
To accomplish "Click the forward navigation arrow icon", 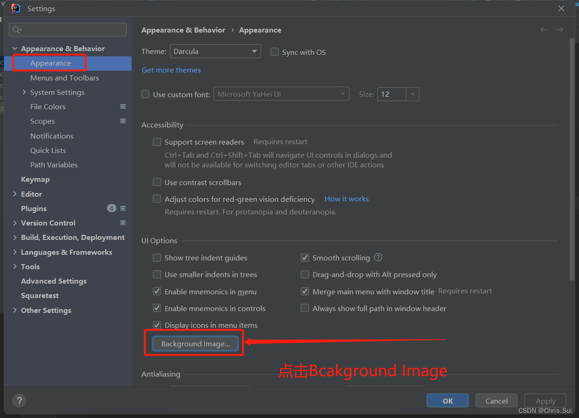I will click(x=559, y=30).
